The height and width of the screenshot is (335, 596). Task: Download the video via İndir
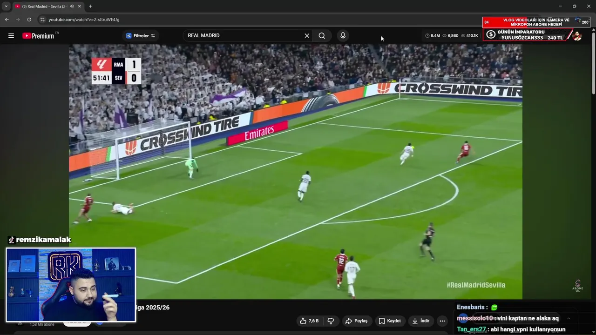[421, 321]
